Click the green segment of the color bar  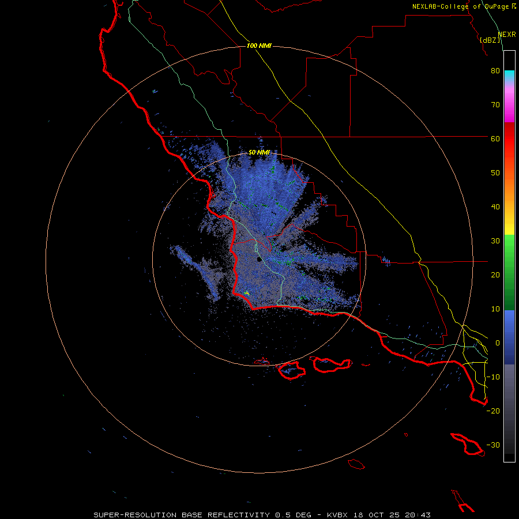[x=509, y=272]
